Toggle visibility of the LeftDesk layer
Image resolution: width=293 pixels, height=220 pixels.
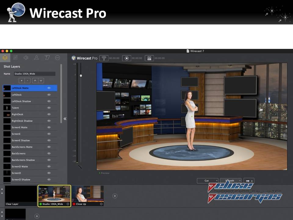49,95
